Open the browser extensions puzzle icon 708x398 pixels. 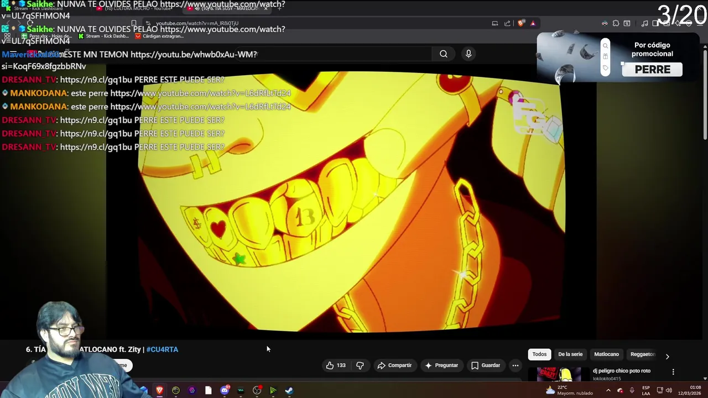(616, 23)
